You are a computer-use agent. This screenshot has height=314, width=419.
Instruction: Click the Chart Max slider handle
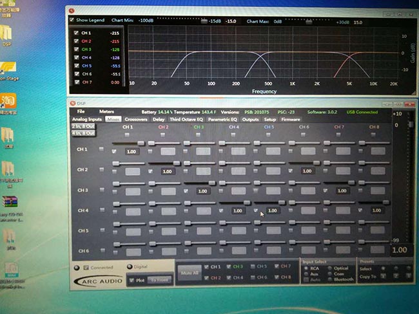click(309, 21)
